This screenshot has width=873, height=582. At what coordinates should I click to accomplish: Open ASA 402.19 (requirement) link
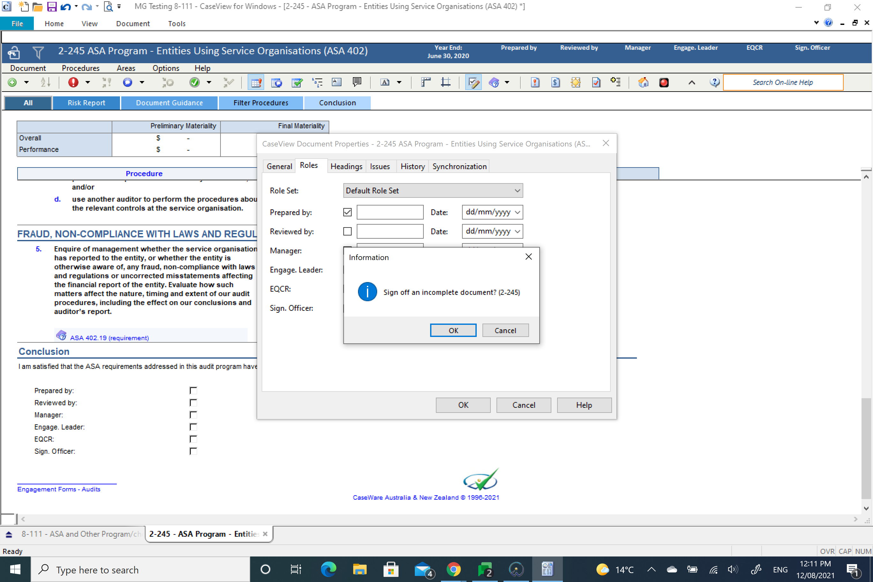tap(109, 338)
